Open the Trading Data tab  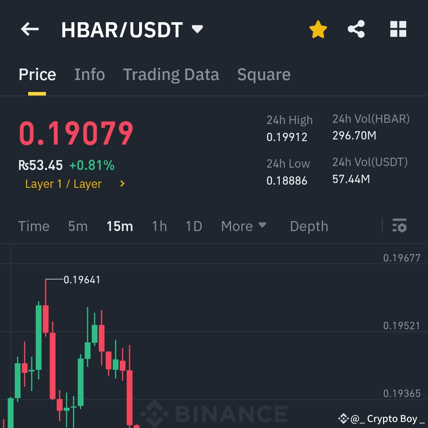171,75
